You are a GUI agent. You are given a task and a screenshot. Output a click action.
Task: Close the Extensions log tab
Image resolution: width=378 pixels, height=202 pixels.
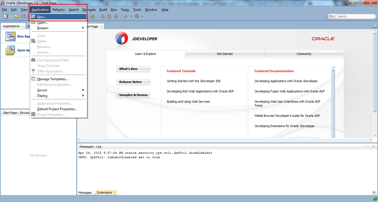pyautogui.click(x=114, y=192)
